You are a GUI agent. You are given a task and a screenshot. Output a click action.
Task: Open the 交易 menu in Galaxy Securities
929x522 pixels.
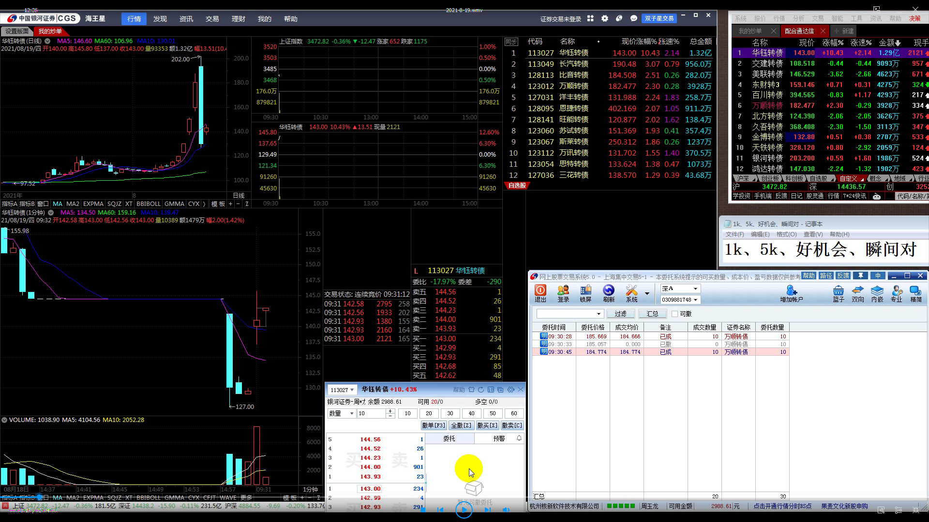212,19
